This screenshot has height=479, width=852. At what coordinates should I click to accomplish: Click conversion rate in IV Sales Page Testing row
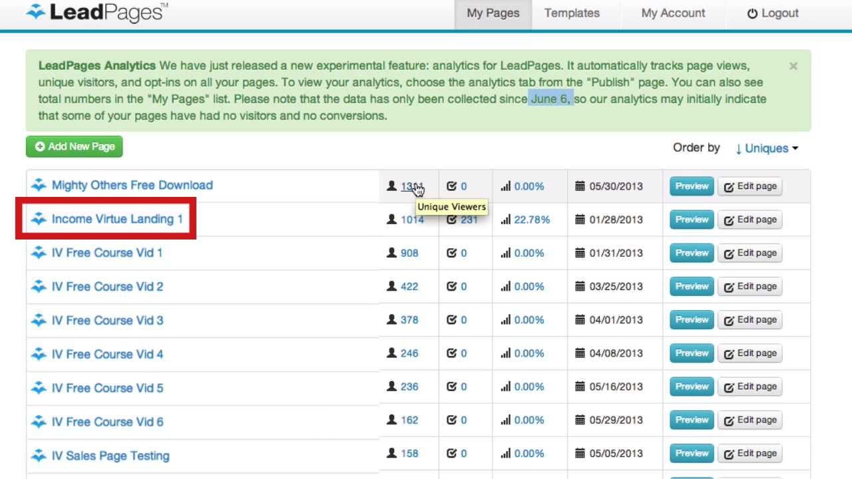[529, 453]
